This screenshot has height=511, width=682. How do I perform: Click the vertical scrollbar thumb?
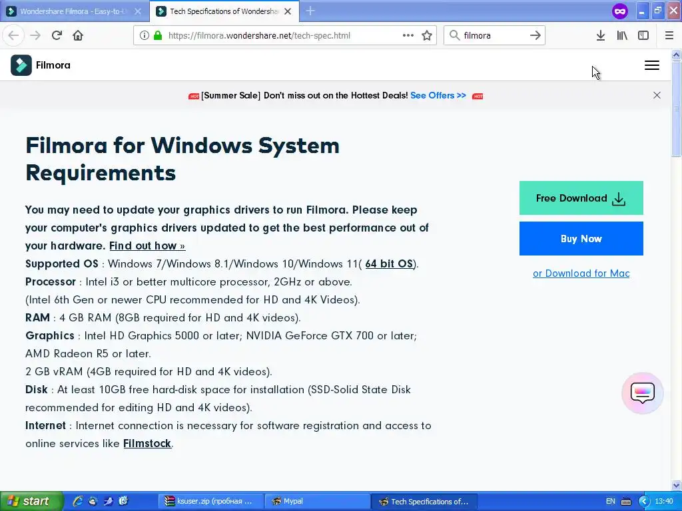click(676, 108)
